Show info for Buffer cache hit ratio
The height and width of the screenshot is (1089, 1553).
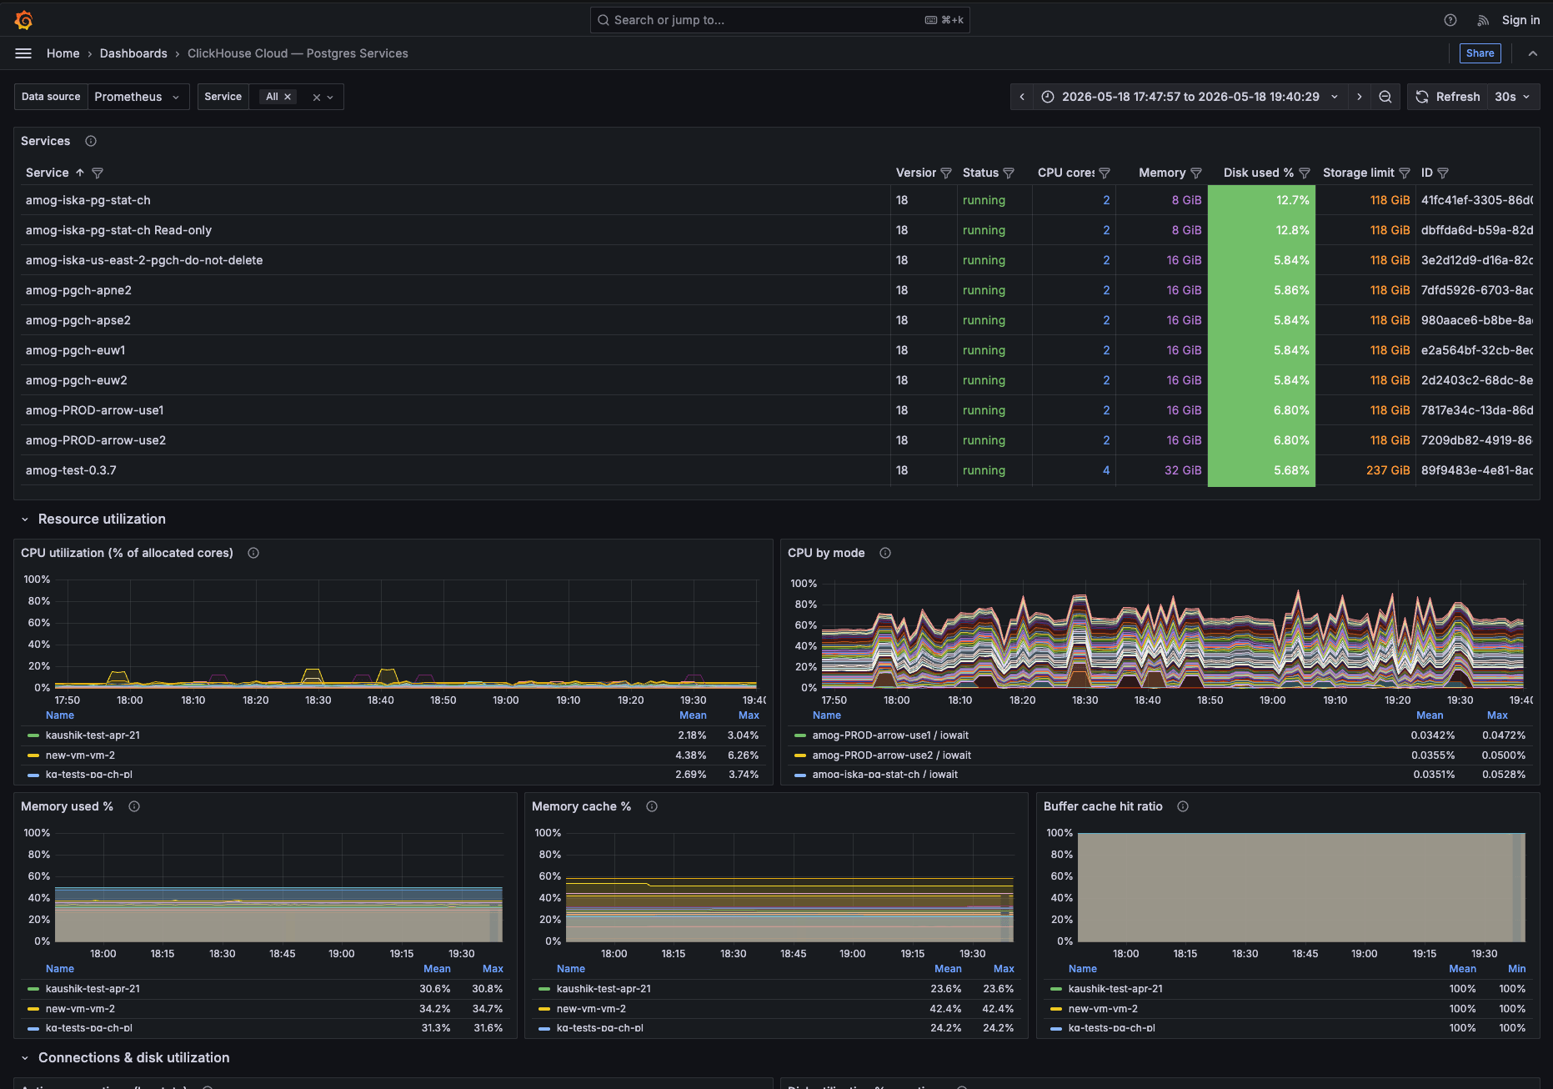tap(1183, 806)
